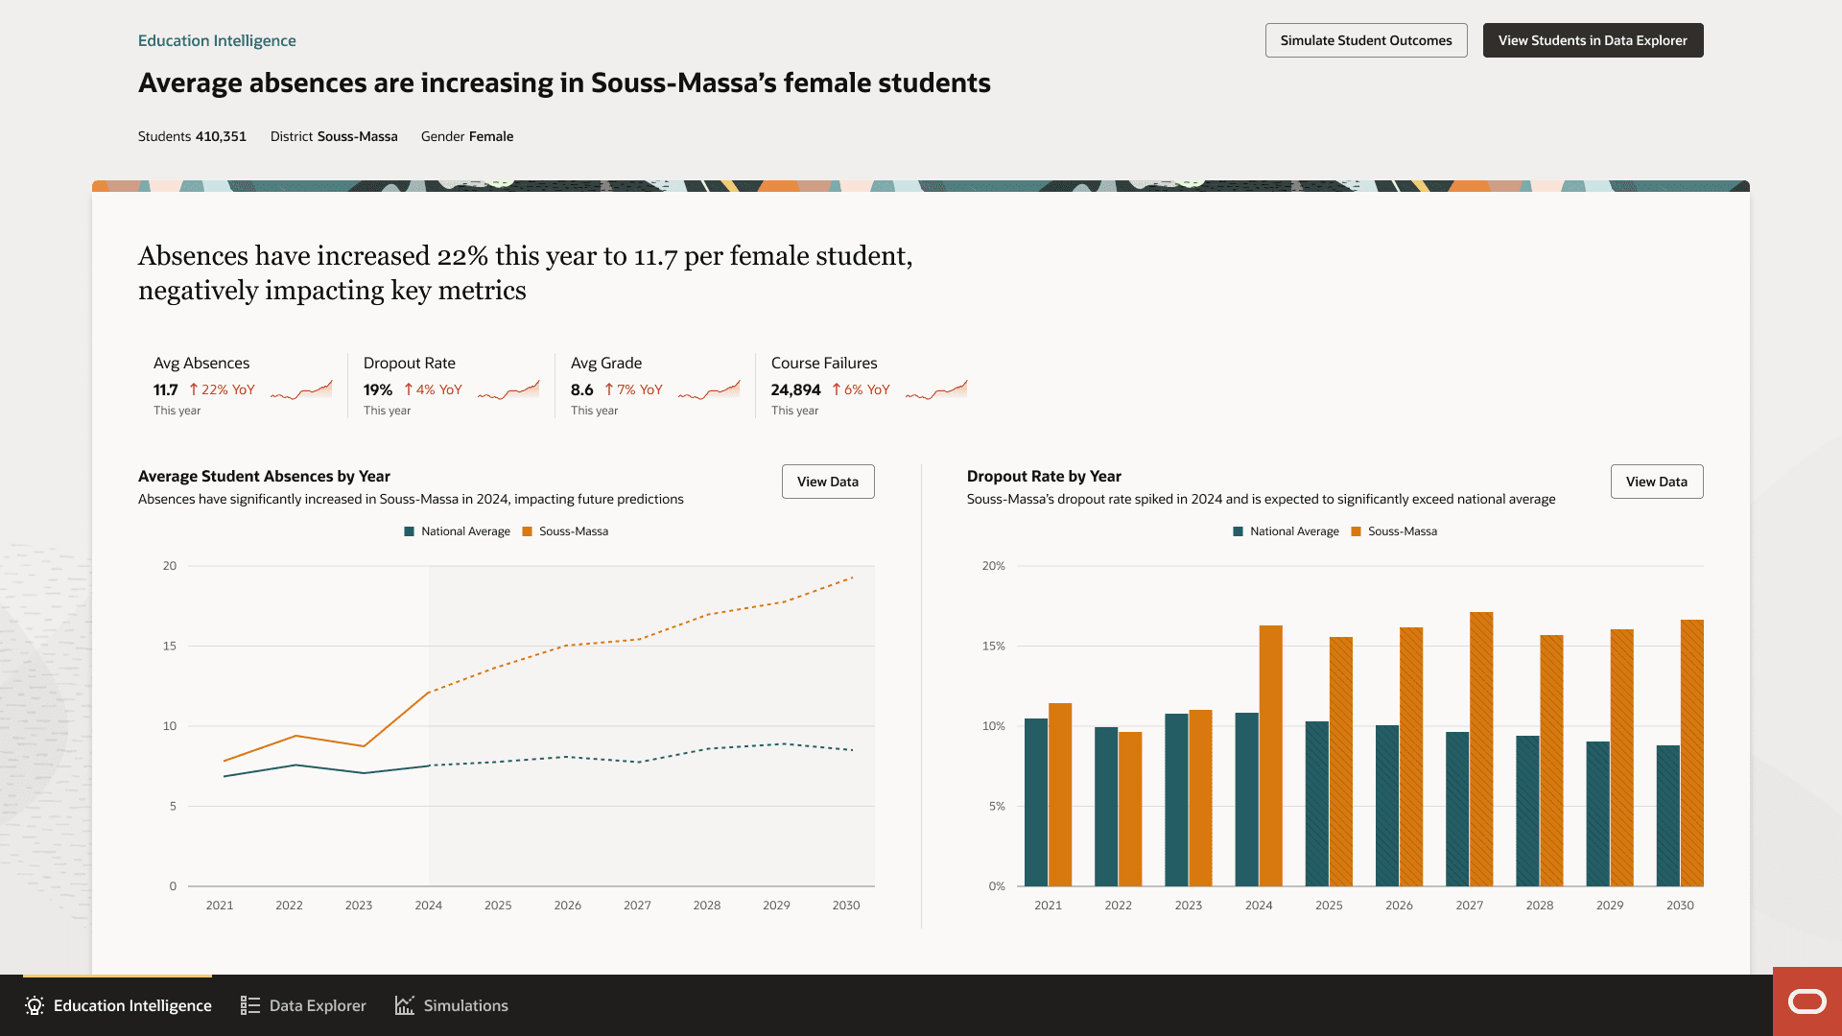
Task: View Data for absences chart
Action: point(828,482)
